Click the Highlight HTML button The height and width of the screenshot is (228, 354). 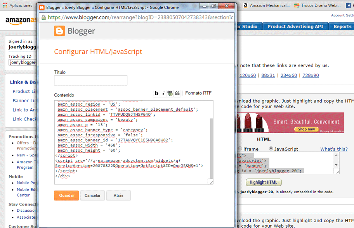[263, 182]
